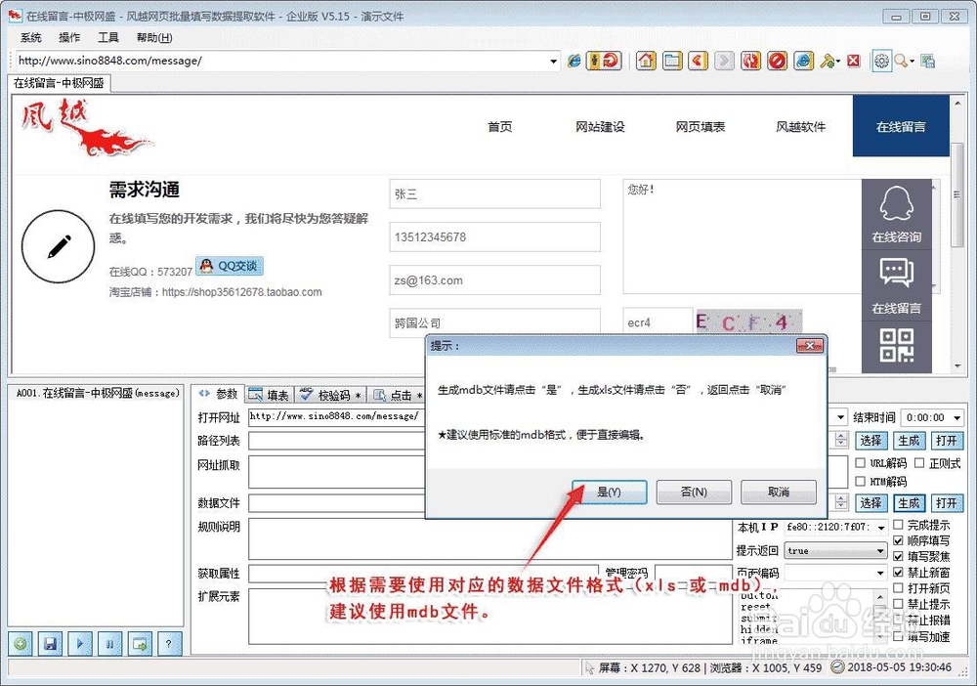Open the 提示返回 true dropdown
977x686 pixels.
click(x=880, y=551)
